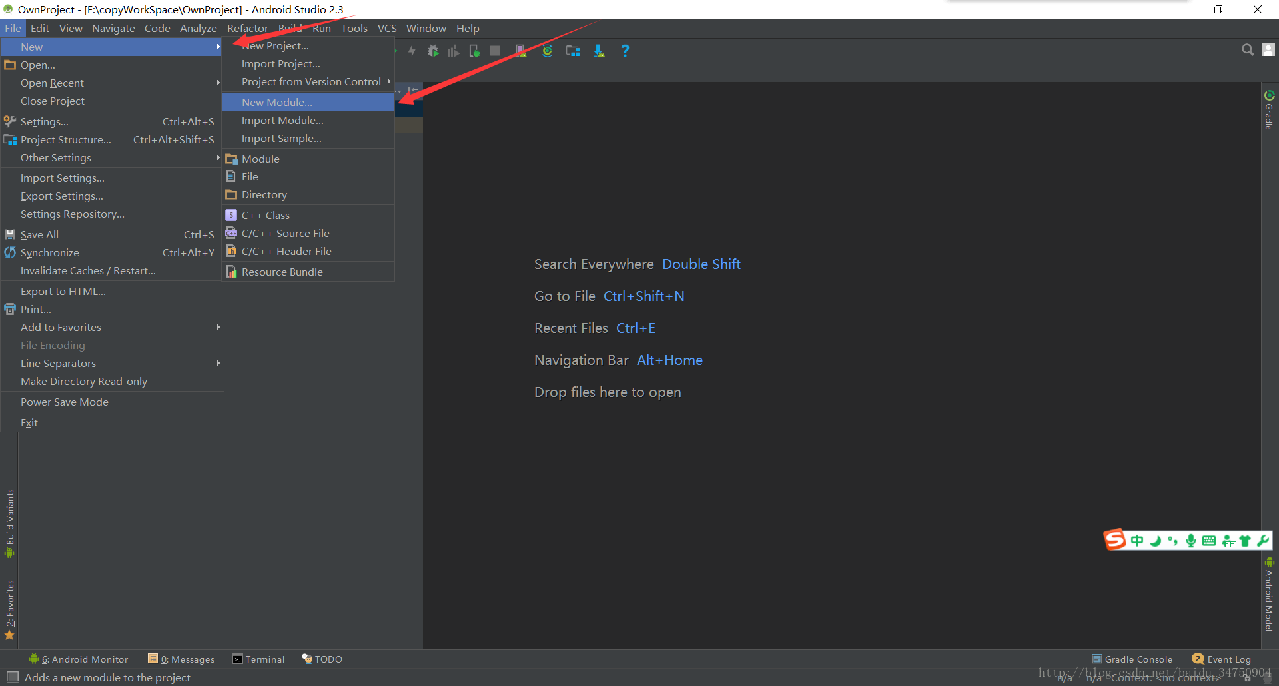Click Attach debugger to Android process icon

pos(474,51)
